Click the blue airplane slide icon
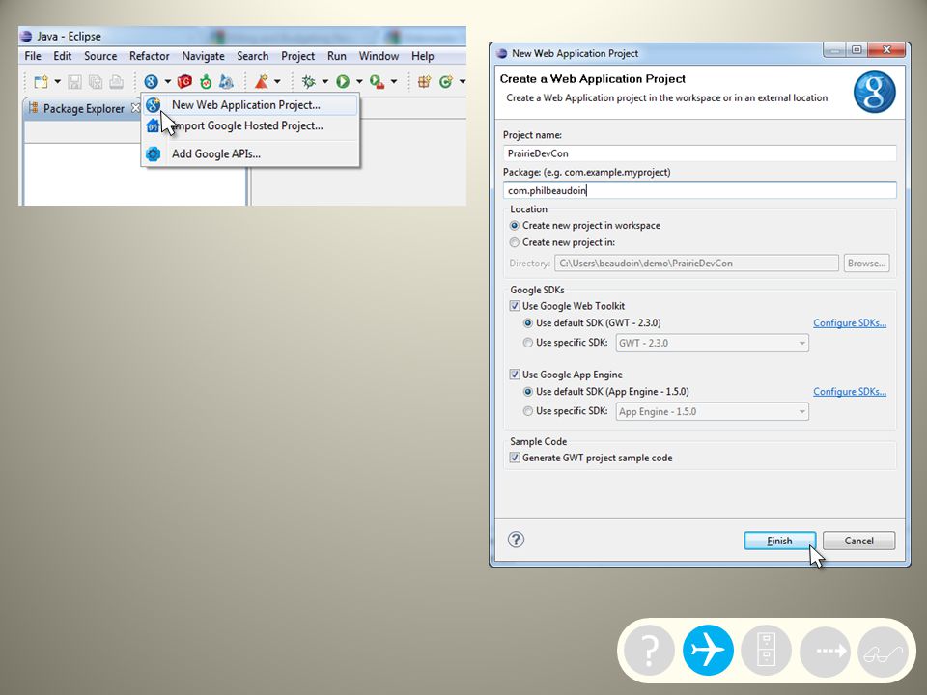Screen dimensions: 927x695 click(708, 650)
